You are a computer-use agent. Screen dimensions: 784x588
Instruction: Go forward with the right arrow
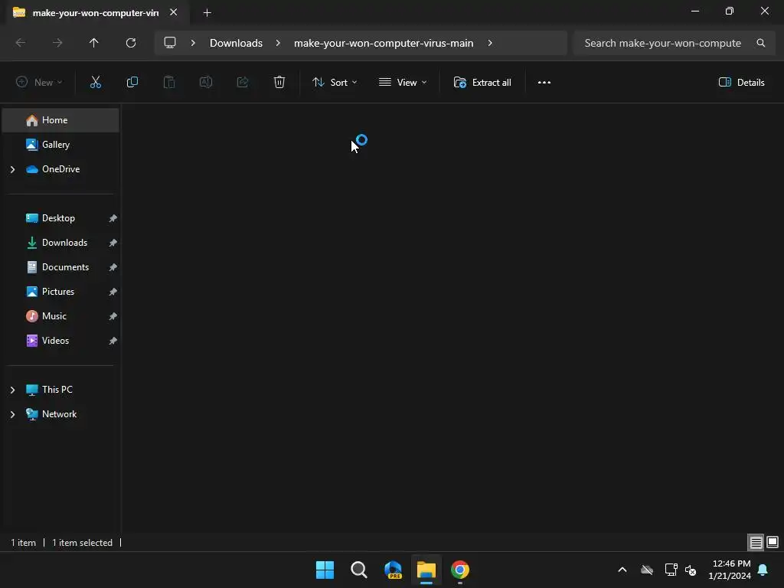[x=57, y=43]
